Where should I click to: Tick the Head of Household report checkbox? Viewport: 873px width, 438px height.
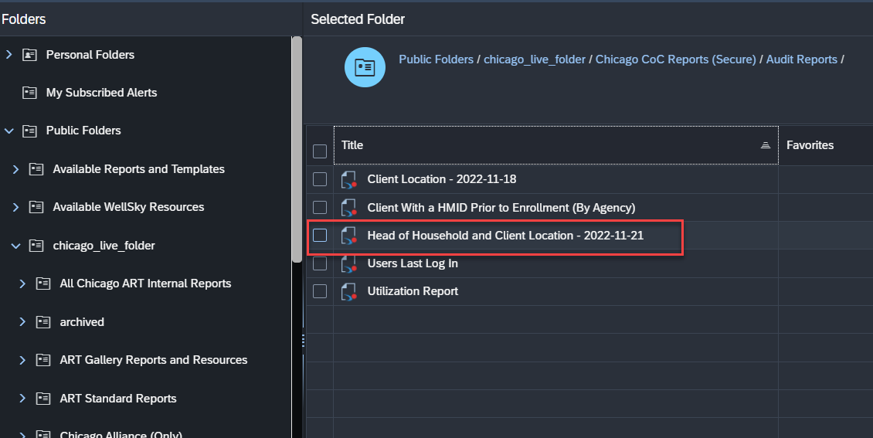click(320, 236)
